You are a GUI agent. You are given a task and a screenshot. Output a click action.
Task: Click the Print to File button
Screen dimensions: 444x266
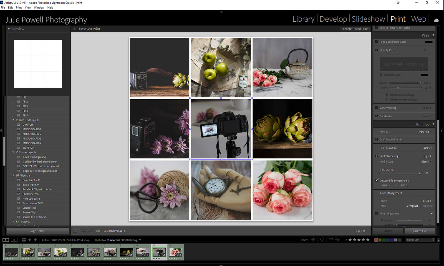(x=420, y=231)
